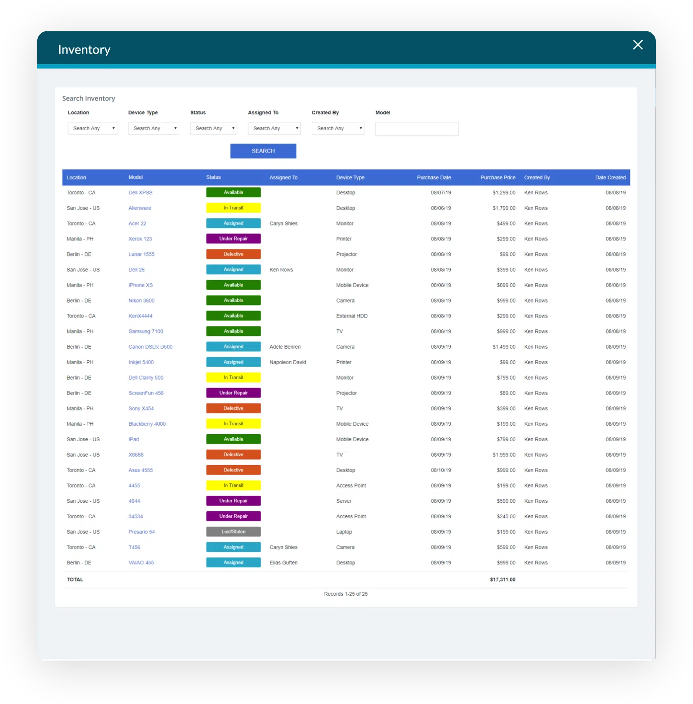View the iPhone XS record
The height and width of the screenshot is (704, 693).
pyautogui.click(x=140, y=285)
